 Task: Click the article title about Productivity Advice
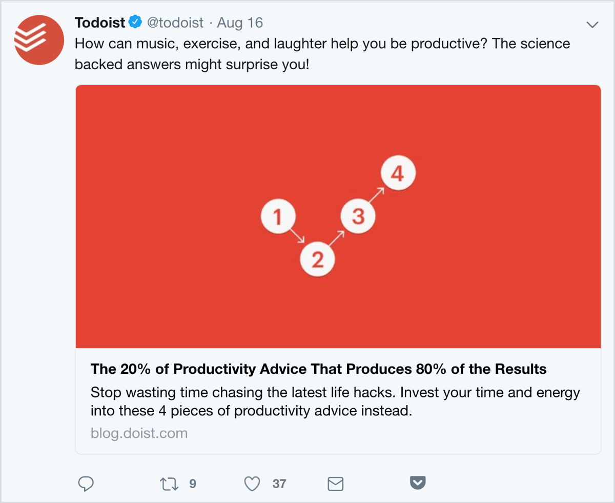(x=319, y=369)
